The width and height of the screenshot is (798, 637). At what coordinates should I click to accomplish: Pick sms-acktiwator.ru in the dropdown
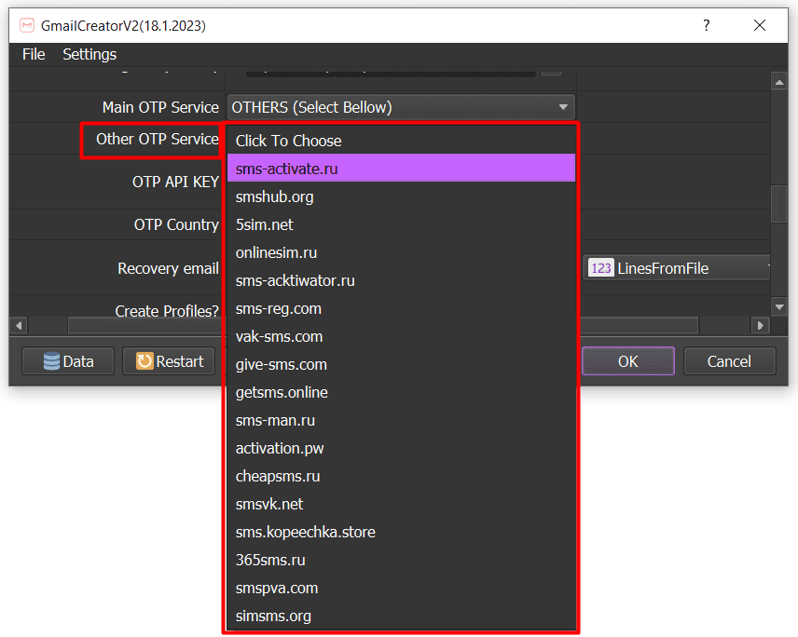tap(401, 280)
